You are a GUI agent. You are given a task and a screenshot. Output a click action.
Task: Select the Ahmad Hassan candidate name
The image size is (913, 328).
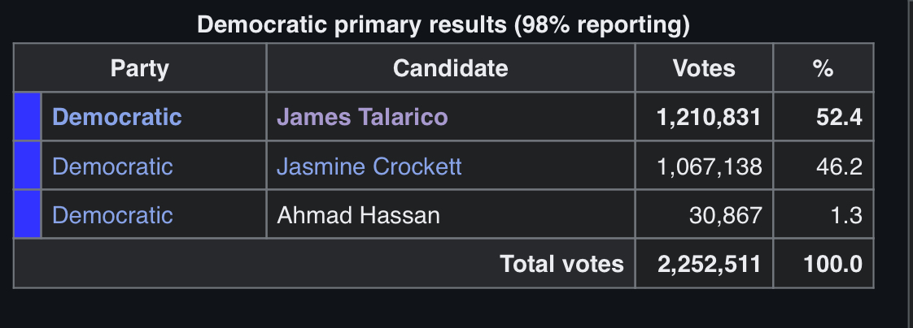point(358,215)
